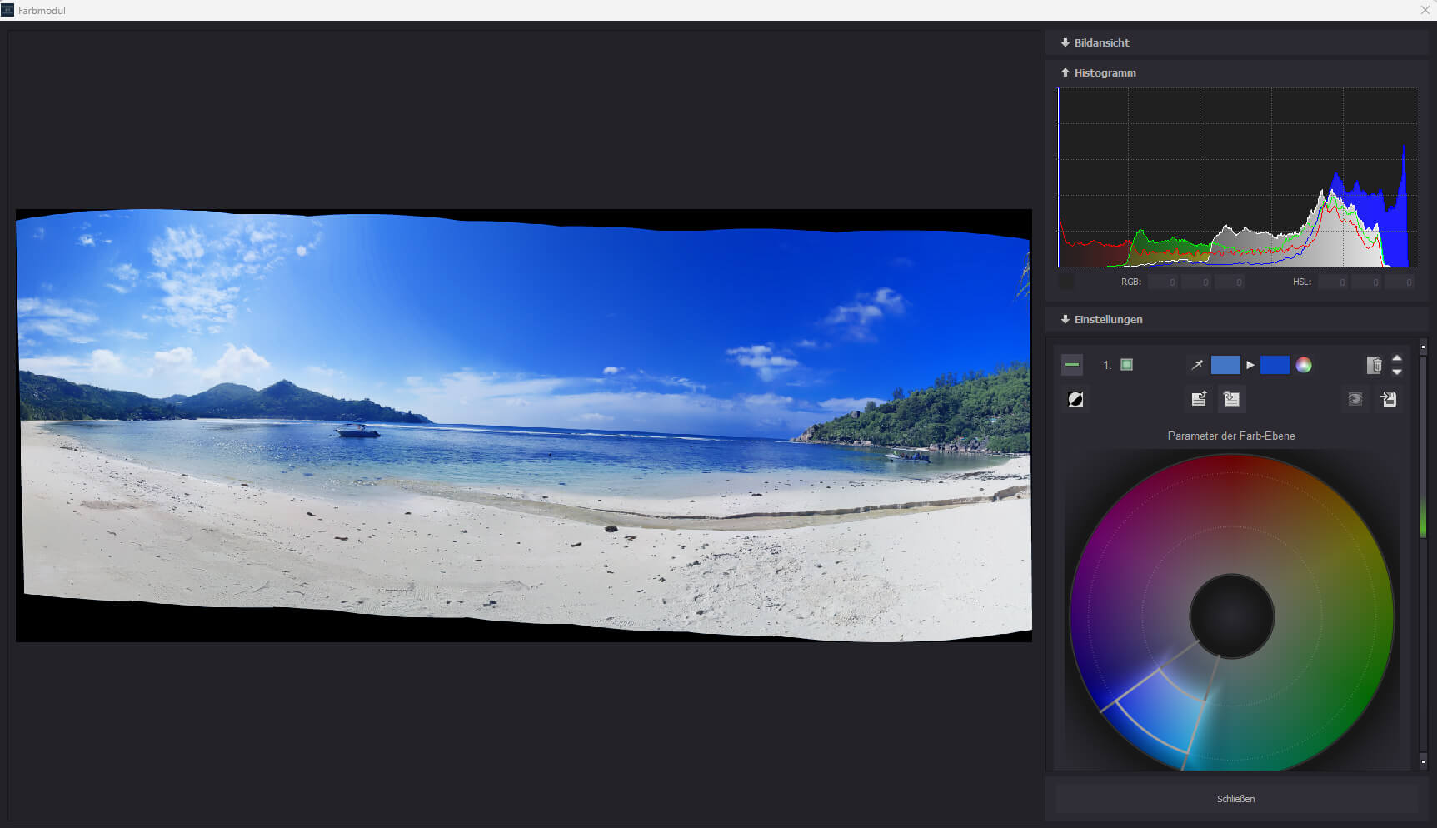Collapse the Histogramm panel
Image resolution: width=1437 pixels, height=828 pixels.
pyautogui.click(x=1104, y=72)
